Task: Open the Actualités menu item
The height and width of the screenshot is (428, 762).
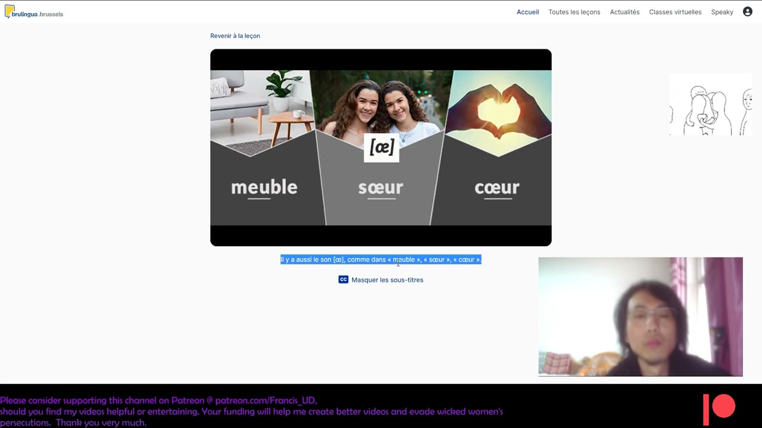Action: pyautogui.click(x=624, y=12)
